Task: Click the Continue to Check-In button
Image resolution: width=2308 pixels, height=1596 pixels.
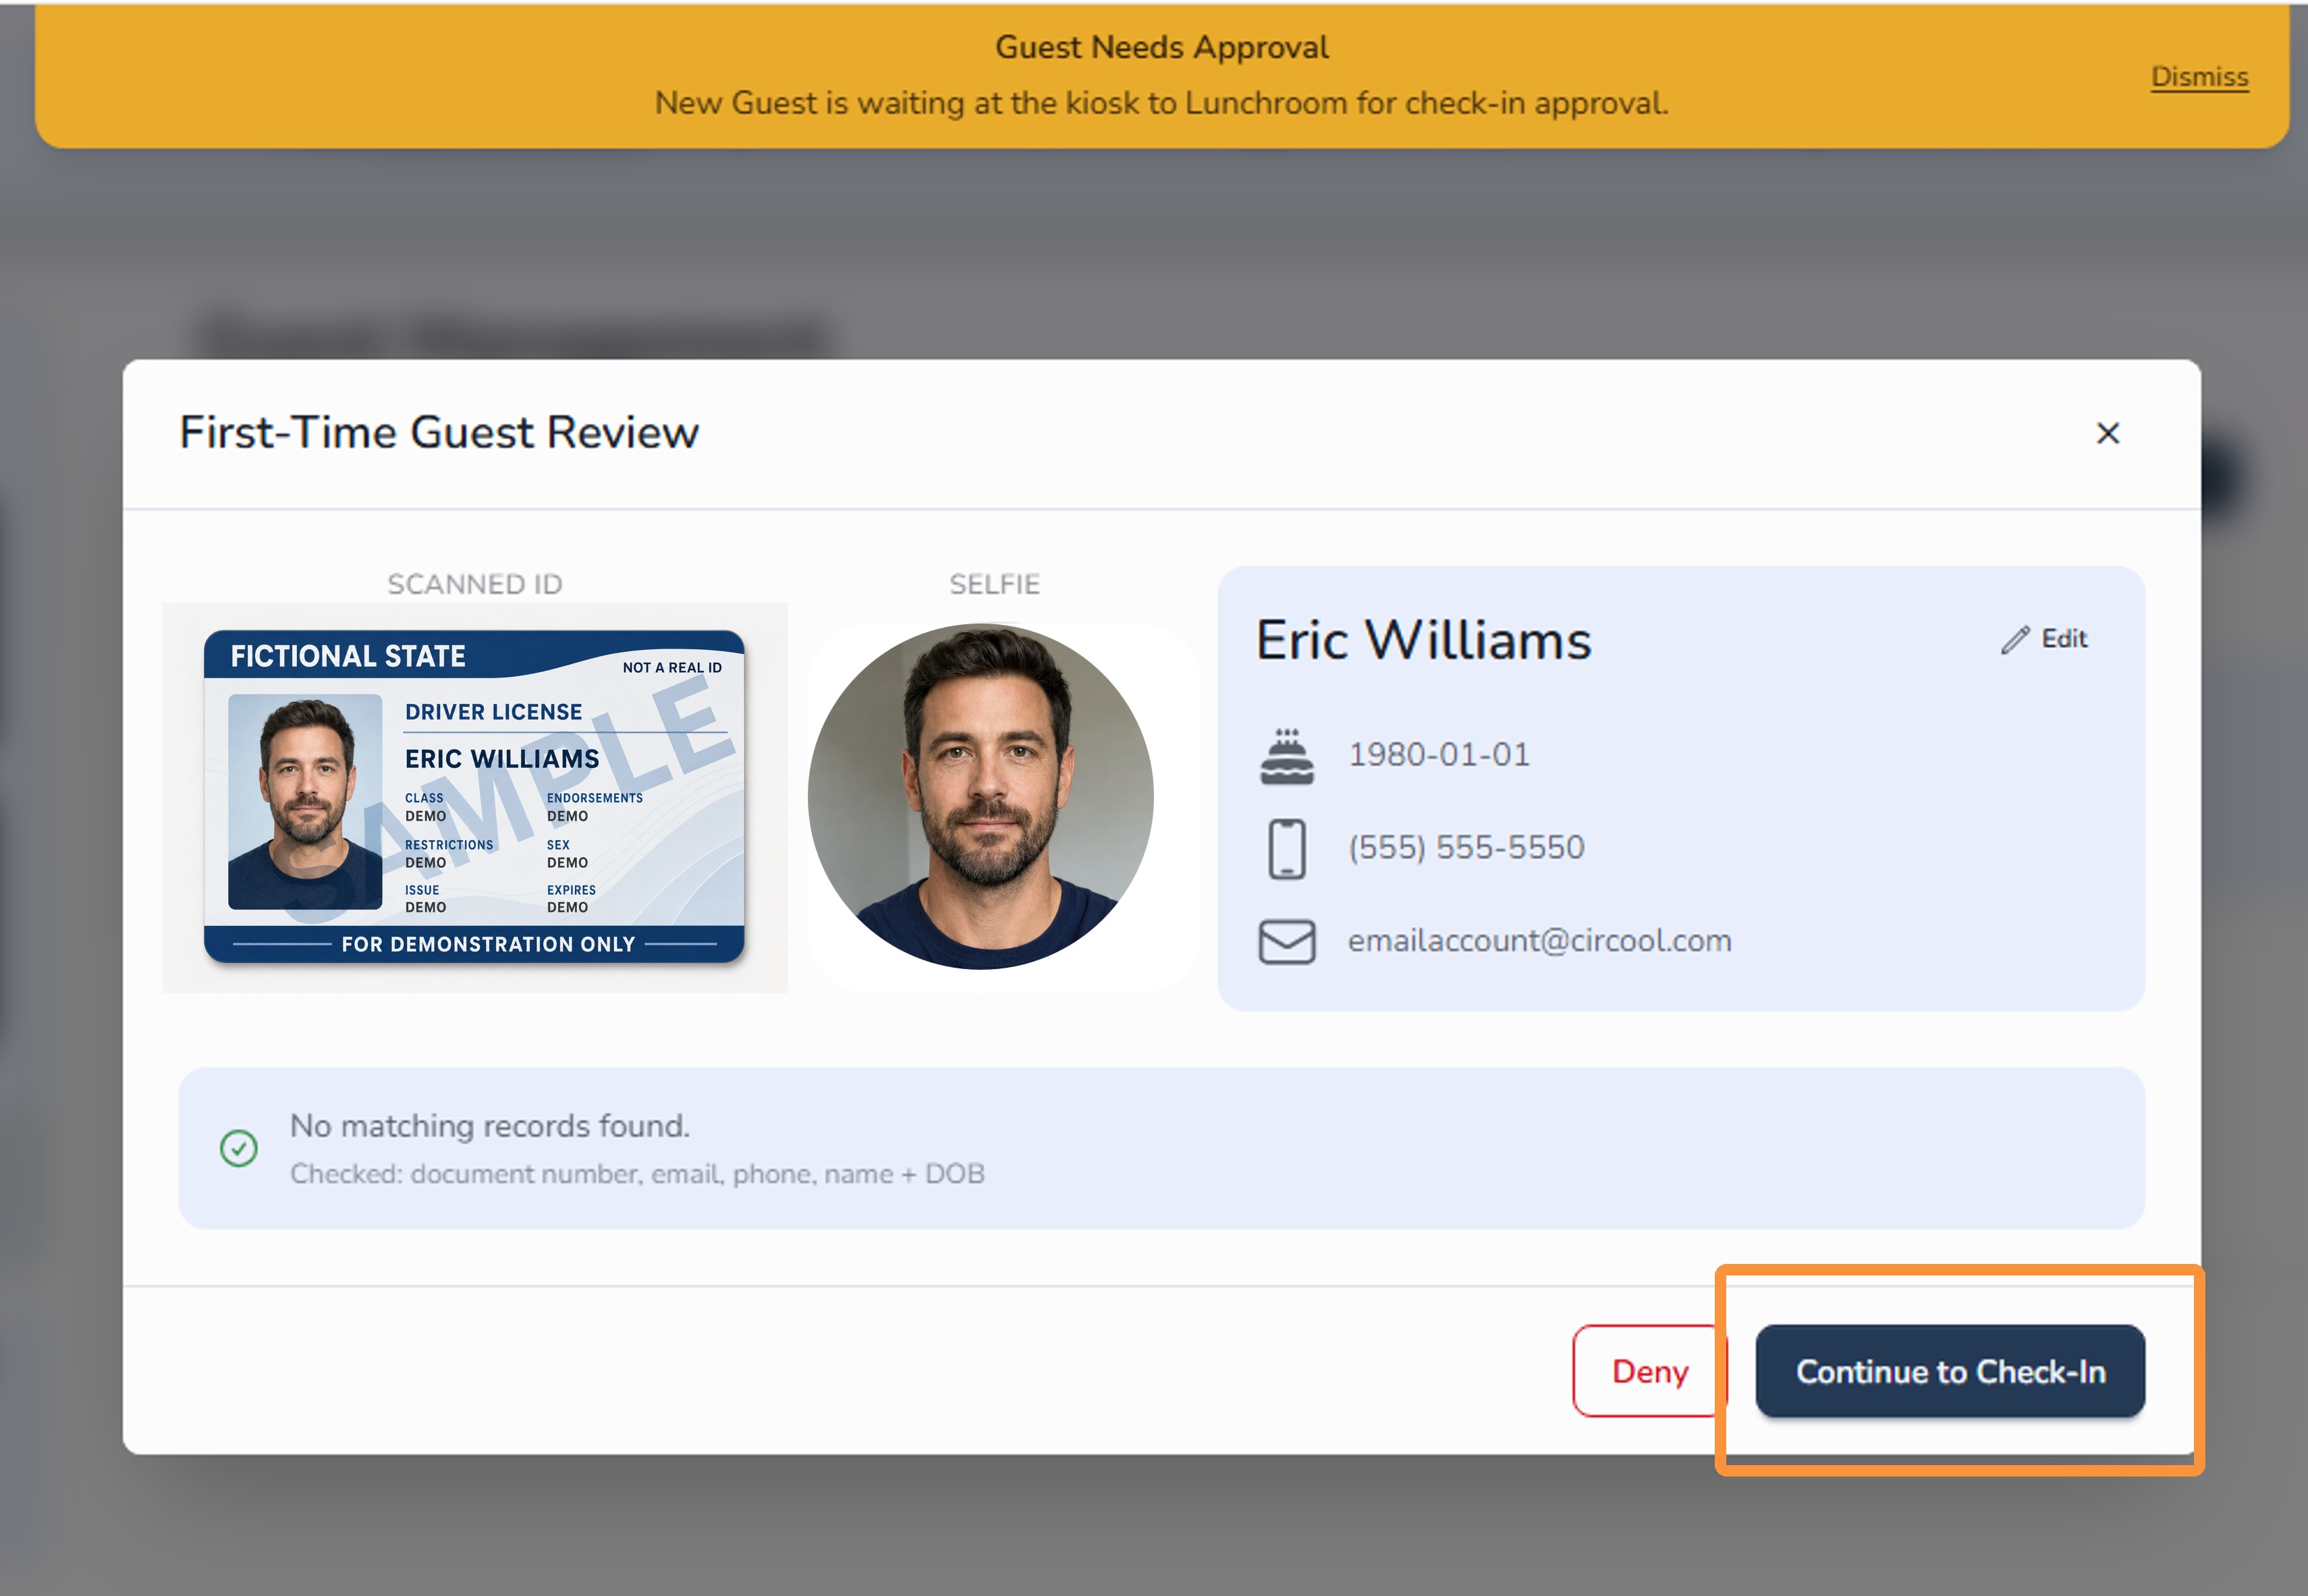Action: (x=1949, y=1371)
